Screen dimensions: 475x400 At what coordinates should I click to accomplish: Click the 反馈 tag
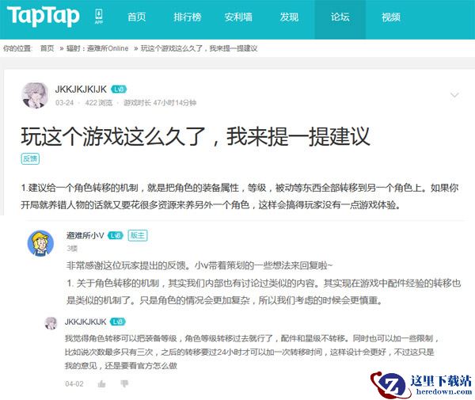[x=30, y=158]
